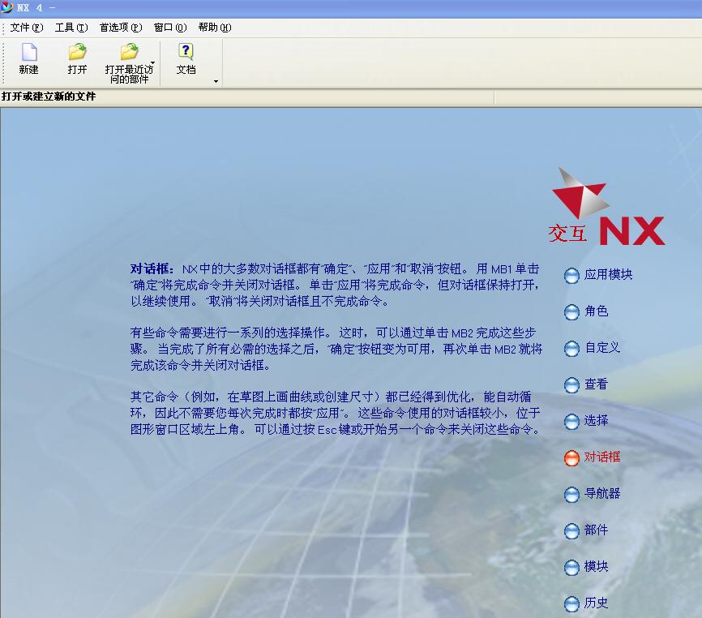
Task: Click the sphere icon beside 自定义
Action: click(x=571, y=349)
